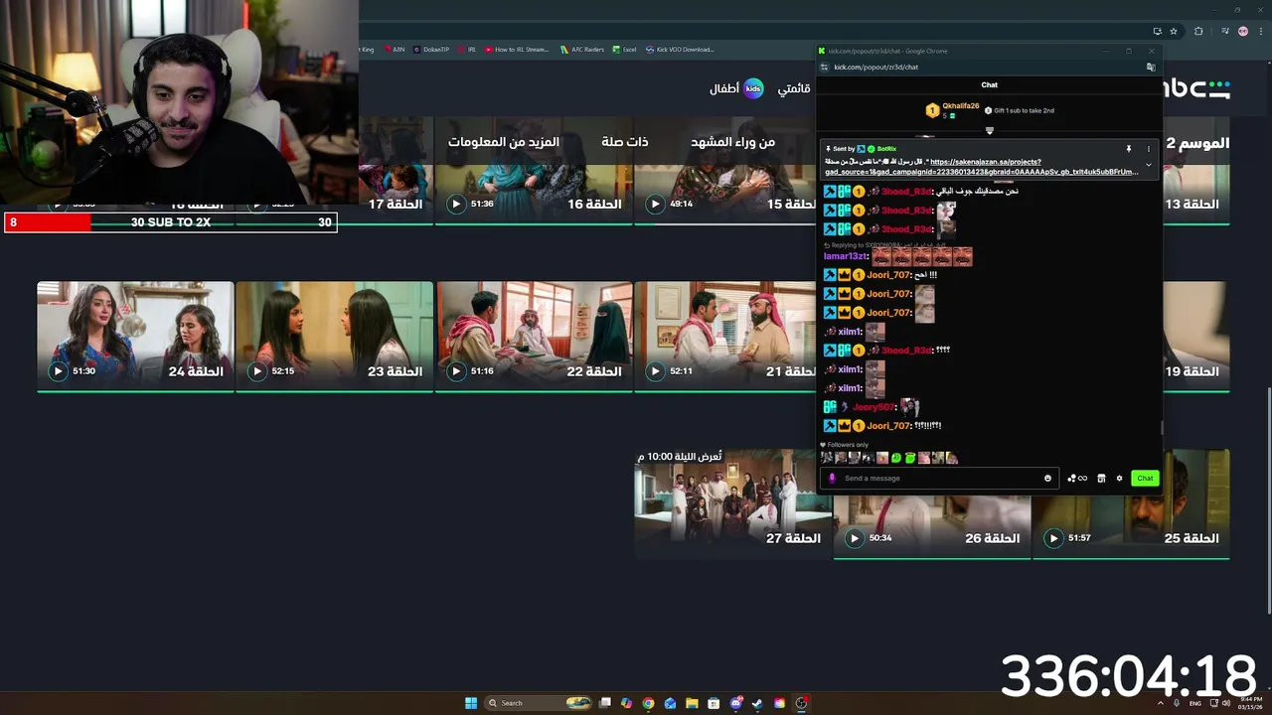Bookmark this page star icon

click(1174, 32)
